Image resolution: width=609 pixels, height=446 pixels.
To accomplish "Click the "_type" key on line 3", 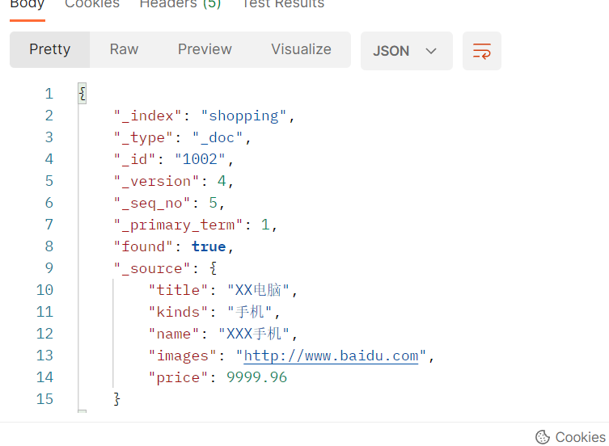I will pos(143,137).
